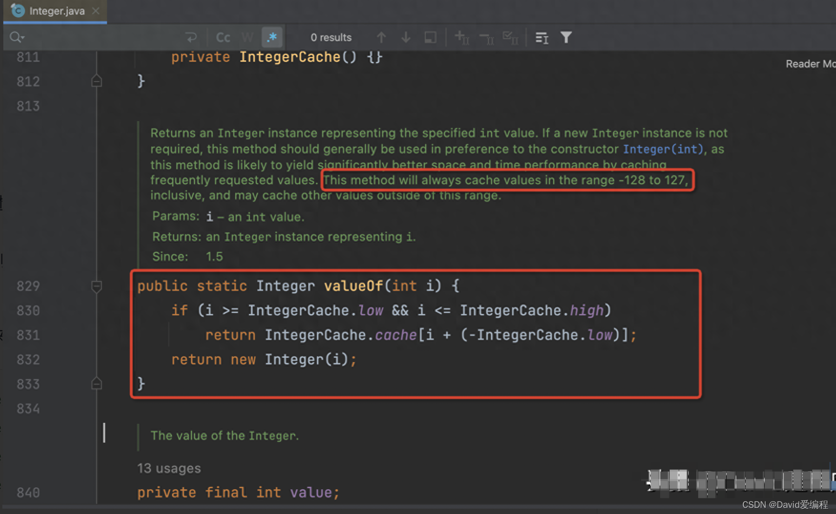The image size is (836, 514).
Task: Unselect occurrence icon in search bar
Action: 486,38
